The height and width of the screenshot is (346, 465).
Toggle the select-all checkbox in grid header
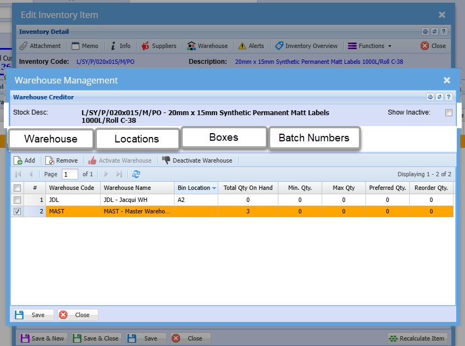[18, 188]
